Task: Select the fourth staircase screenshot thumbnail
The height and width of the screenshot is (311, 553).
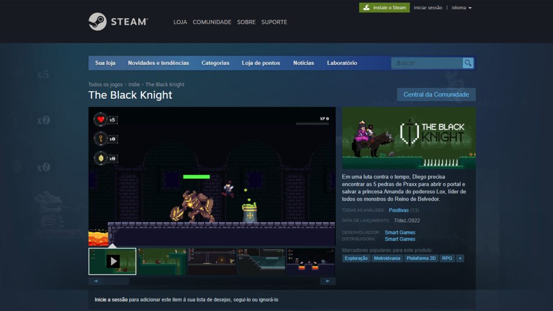Action: click(x=261, y=261)
